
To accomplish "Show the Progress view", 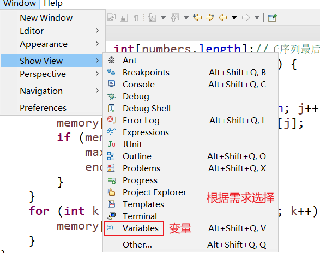I will pos(190,180).
